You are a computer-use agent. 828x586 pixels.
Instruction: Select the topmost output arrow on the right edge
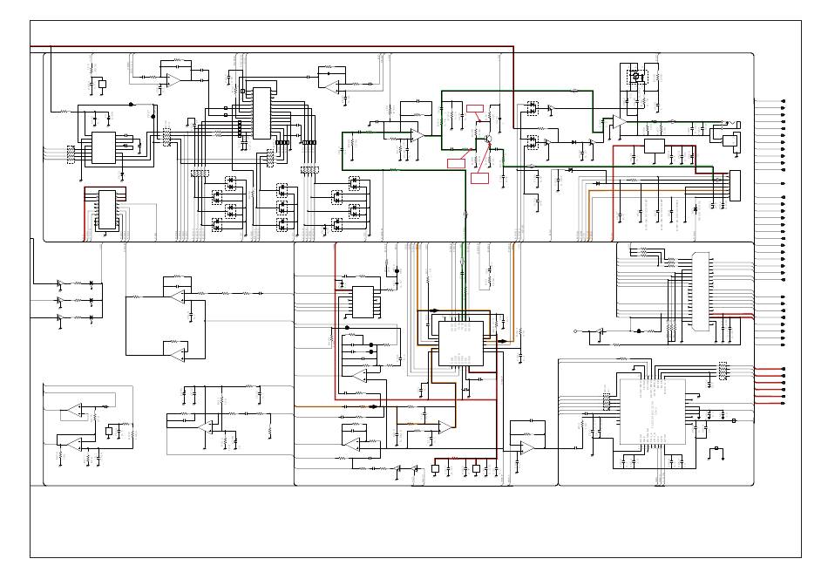coord(784,101)
